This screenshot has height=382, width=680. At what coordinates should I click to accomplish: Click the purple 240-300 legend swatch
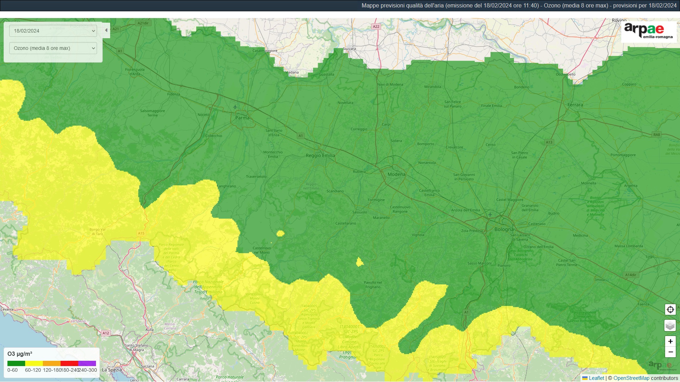(x=87, y=363)
